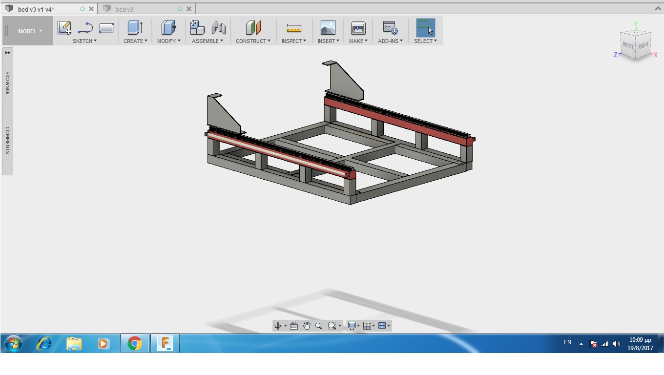This screenshot has height=375, width=664.
Task: Open Google Chrome from the taskbar
Action: [x=135, y=344]
